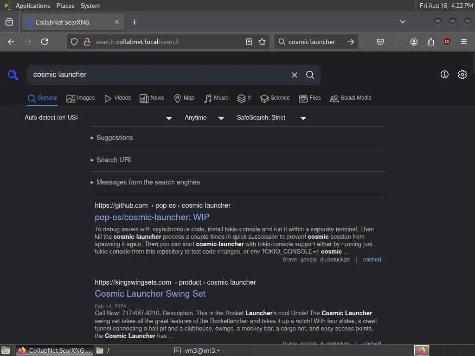Open a new browser tab
The height and width of the screenshot is (356, 475).
click(135, 22)
